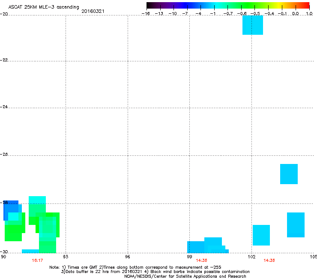This screenshot has height=279, width=317.
Task: Click the red "16:17" overpass time label
Action: point(37,261)
